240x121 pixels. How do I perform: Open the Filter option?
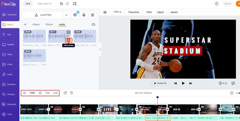point(149,12)
